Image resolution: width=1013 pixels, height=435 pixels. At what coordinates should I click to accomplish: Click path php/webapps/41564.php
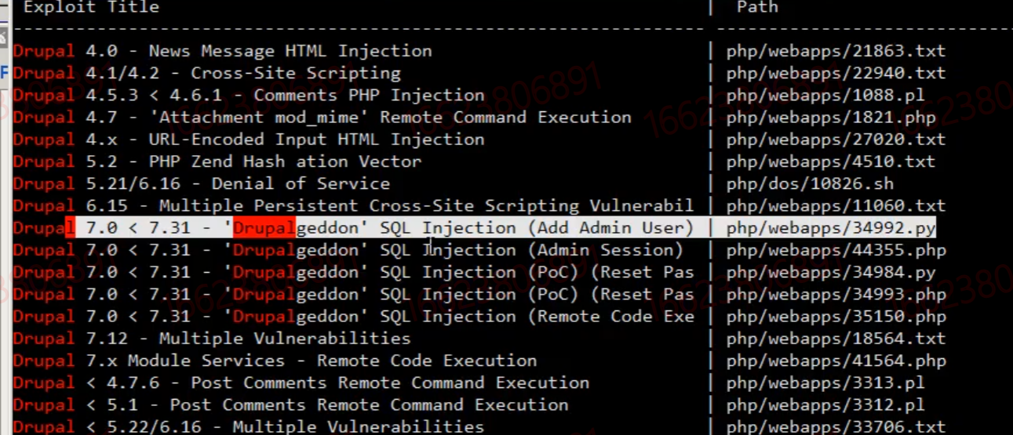[836, 361]
